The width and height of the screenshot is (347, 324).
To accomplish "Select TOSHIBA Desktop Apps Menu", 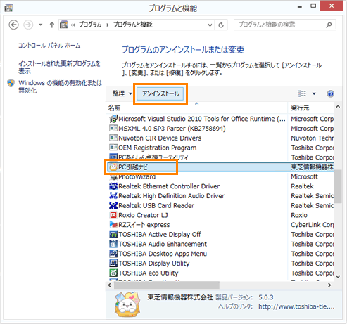I will click(x=163, y=254).
